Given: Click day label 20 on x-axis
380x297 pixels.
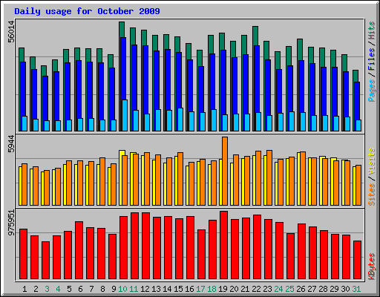Looking at the screenshot, I should click(x=234, y=289).
